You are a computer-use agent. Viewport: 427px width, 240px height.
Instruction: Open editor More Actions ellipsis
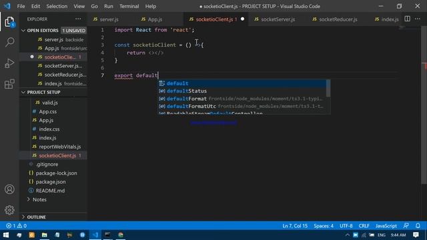(x=418, y=19)
